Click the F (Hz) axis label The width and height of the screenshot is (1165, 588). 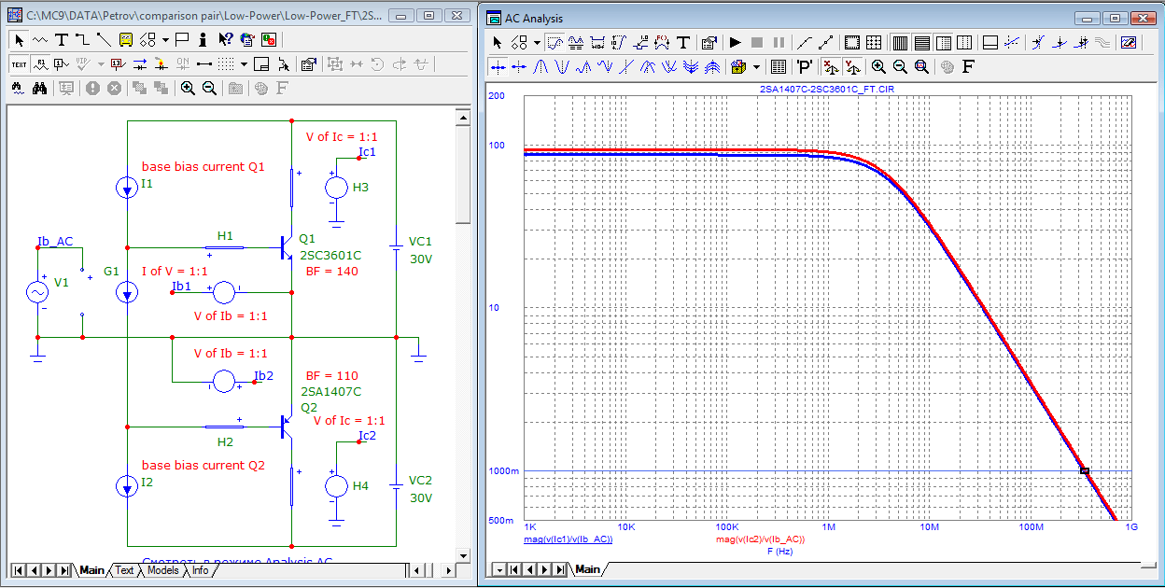coord(782,551)
